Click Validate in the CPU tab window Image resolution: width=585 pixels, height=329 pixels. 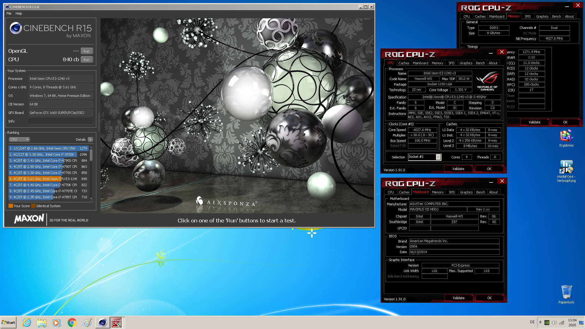(x=458, y=169)
